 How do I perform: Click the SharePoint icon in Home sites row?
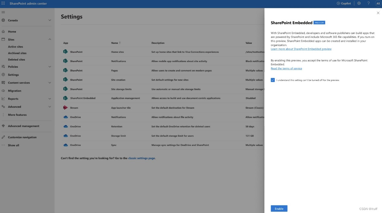[65, 52]
